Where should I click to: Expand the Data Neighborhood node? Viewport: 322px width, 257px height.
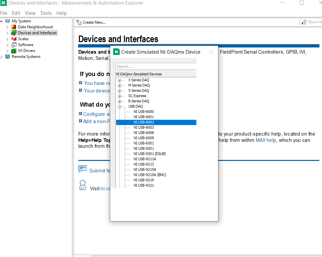pos(7,27)
